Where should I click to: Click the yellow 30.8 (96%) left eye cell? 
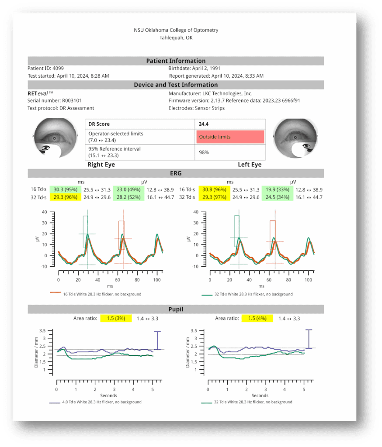click(213, 190)
